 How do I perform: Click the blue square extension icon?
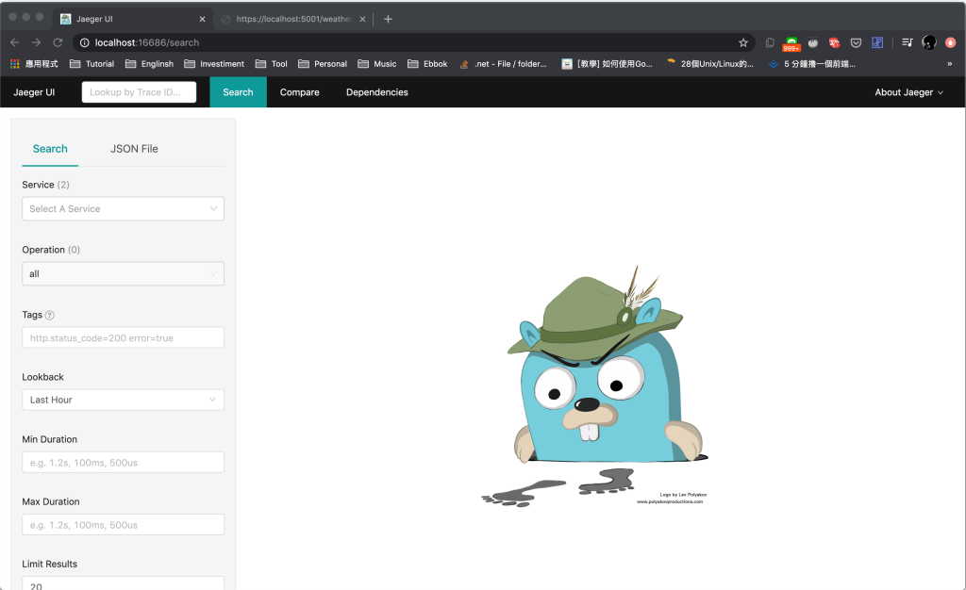[x=877, y=42]
